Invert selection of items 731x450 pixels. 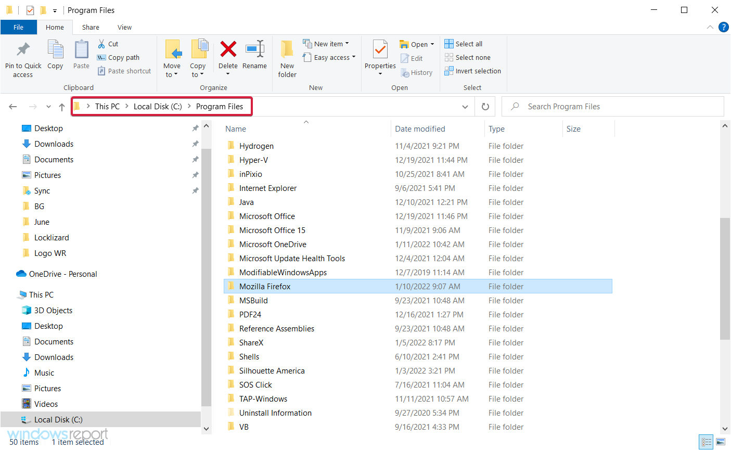(473, 71)
